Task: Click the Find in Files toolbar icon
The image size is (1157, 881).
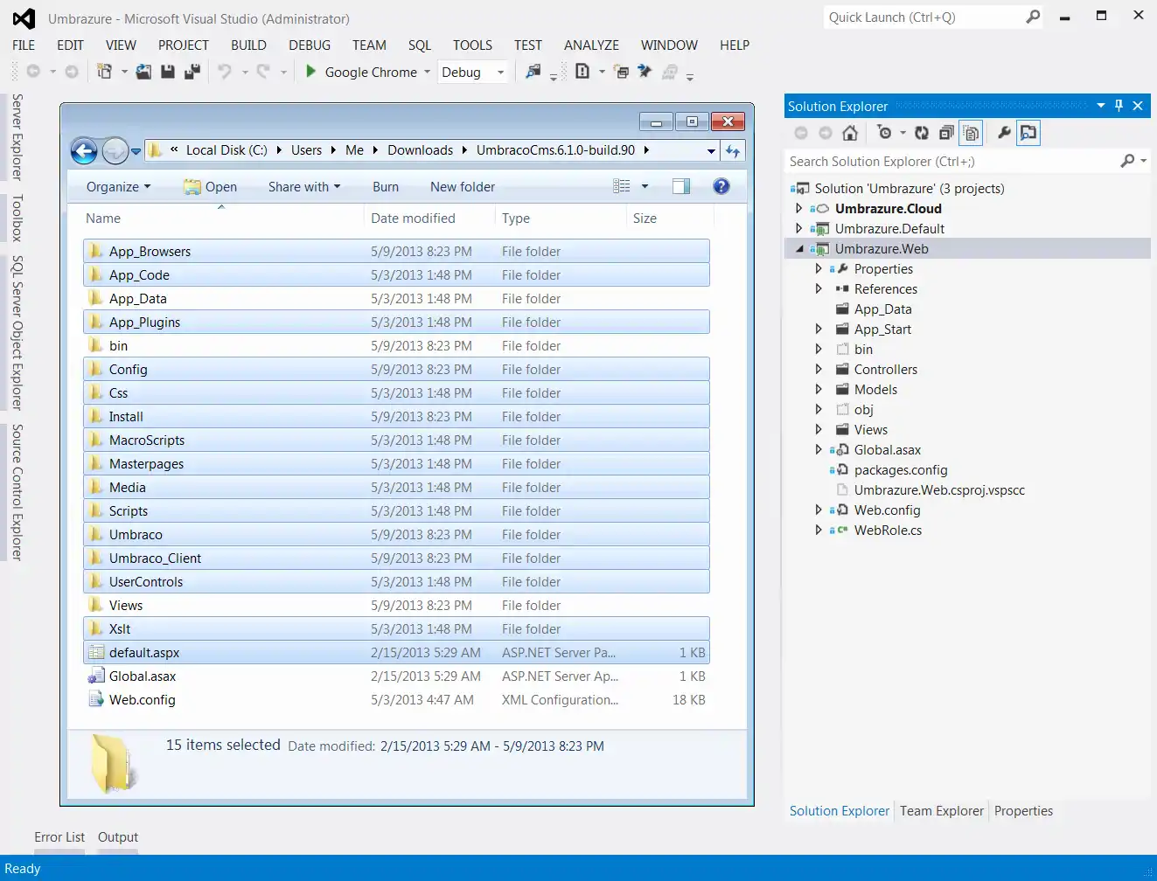Action: coord(533,72)
